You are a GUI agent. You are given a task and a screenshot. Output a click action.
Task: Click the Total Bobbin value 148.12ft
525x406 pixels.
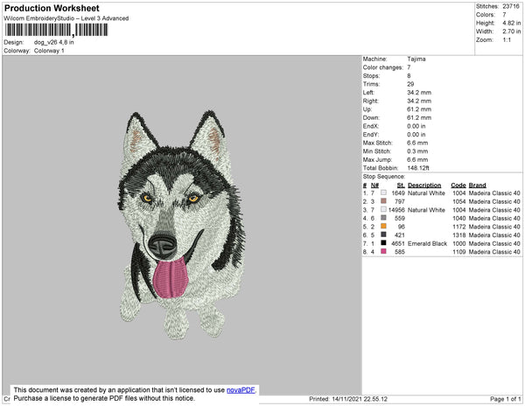(418, 168)
